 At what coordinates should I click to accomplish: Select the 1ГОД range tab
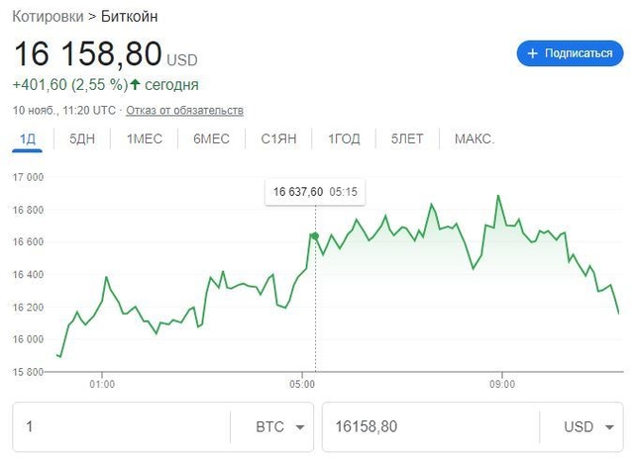(x=344, y=138)
